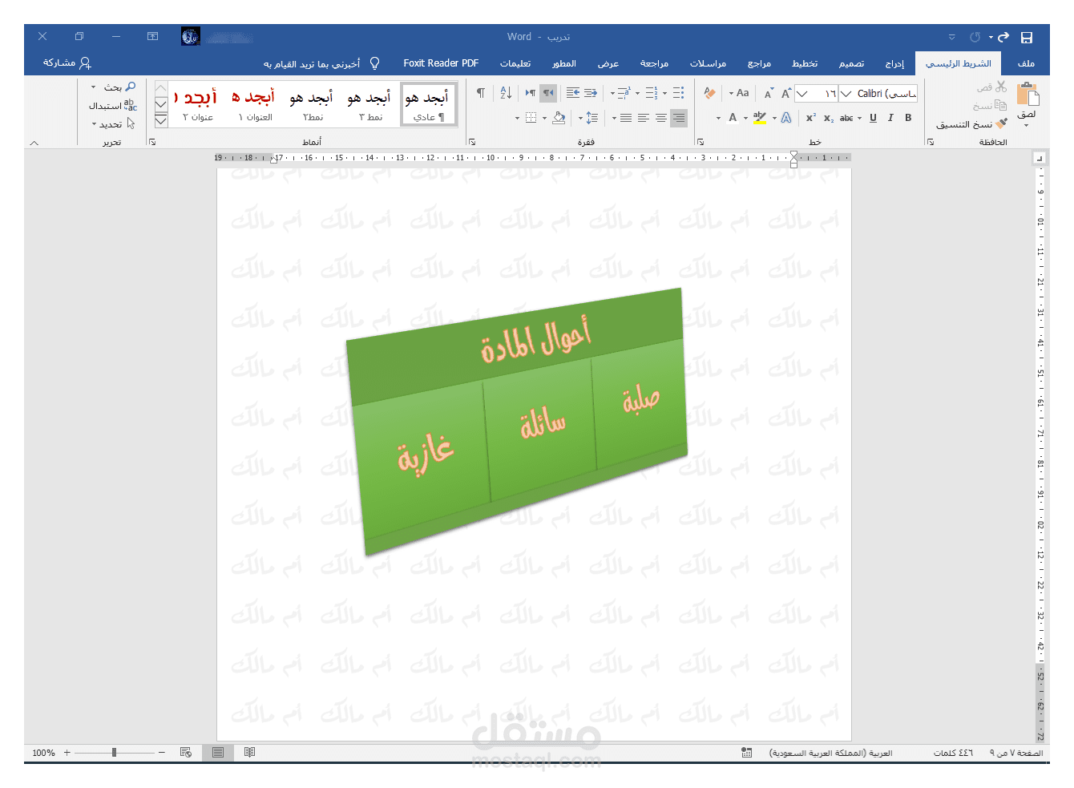Viewport: 1074px width, 788px height.
Task: Click the Align Left paragraph icon
Action: [644, 118]
